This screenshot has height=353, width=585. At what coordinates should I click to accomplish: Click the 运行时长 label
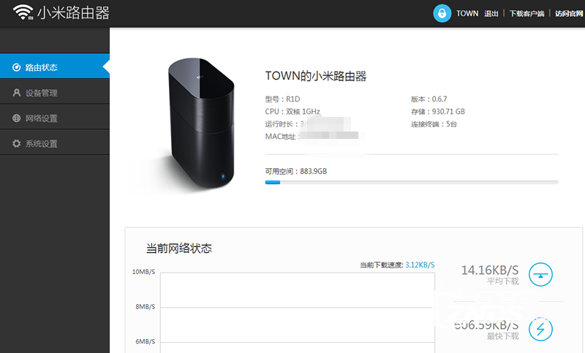click(x=282, y=124)
